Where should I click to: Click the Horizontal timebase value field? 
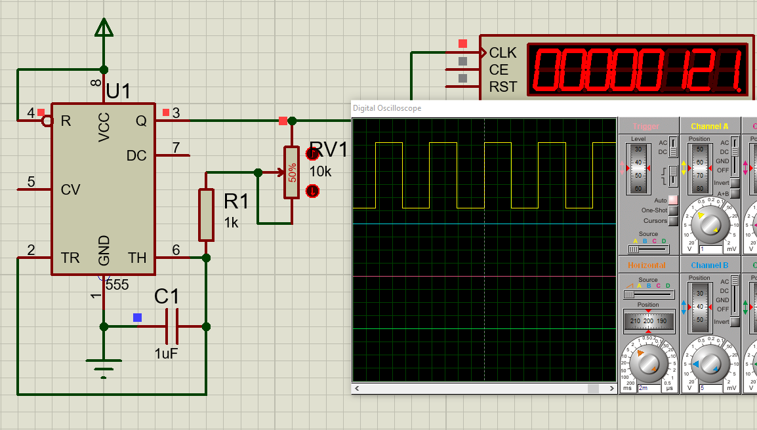click(648, 388)
